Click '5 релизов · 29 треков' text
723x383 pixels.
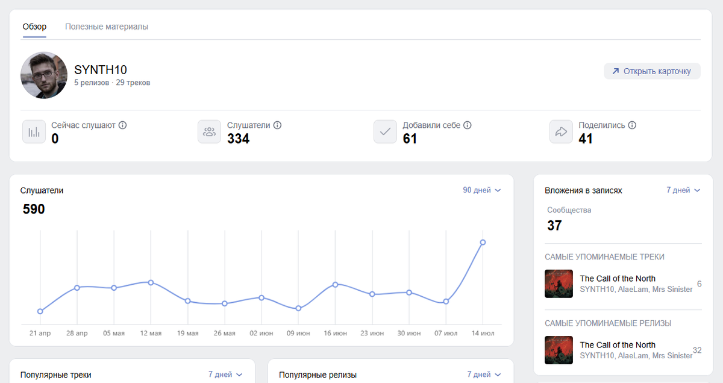click(x=112, y=83)
